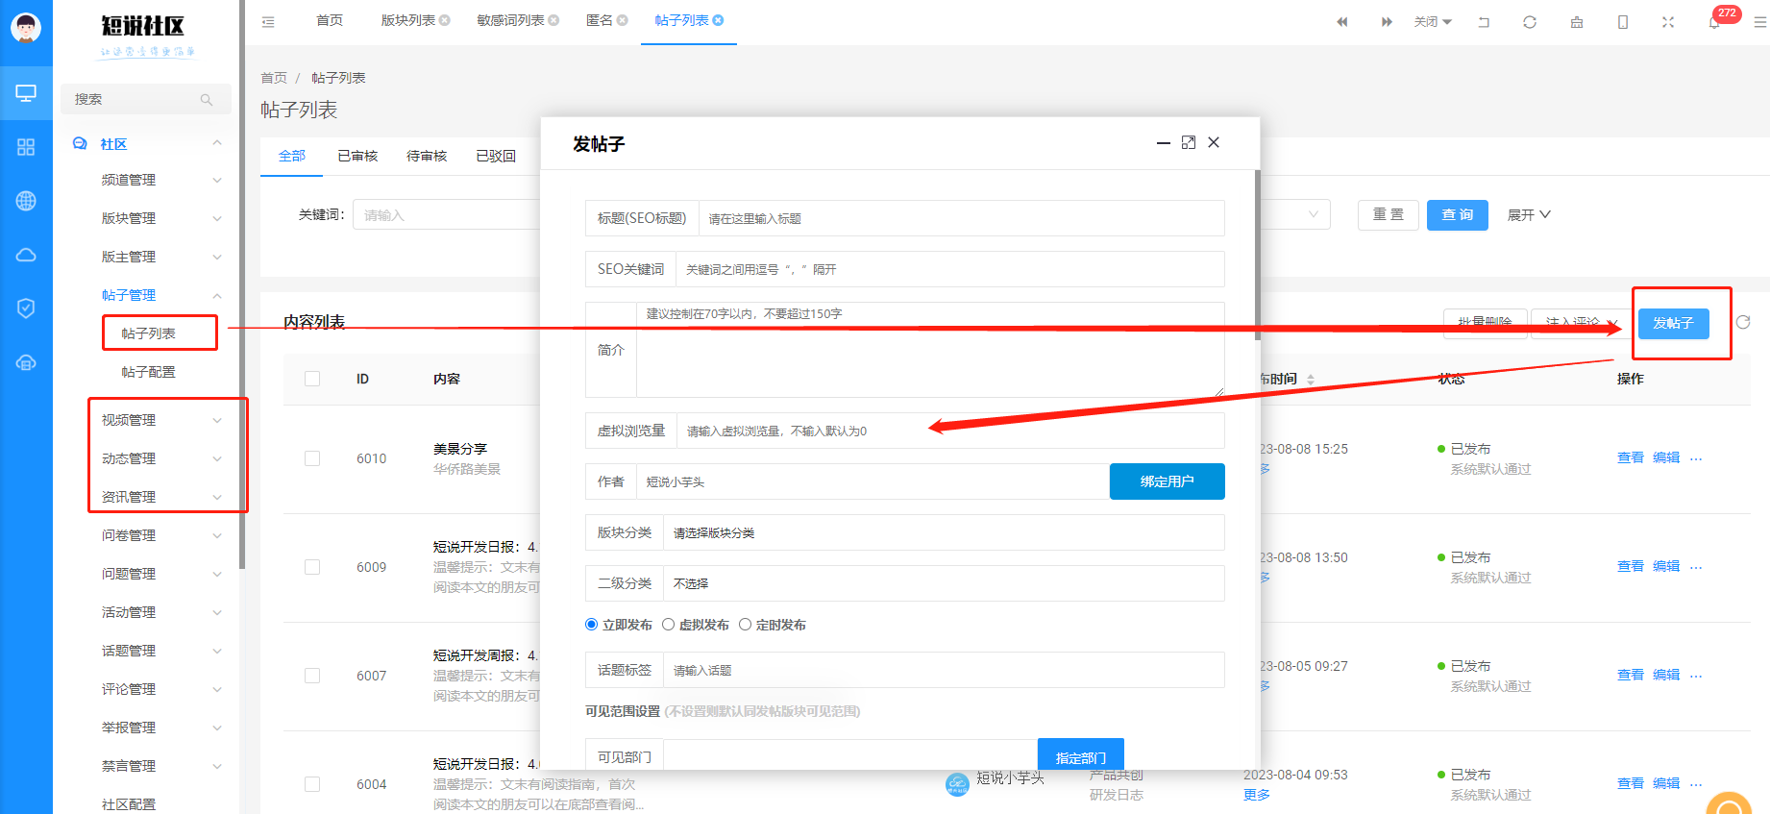The width and height of the screenshot is (1770, 814).
Task: Click the blue 发帖子 button
Action: pos(1674,323)
